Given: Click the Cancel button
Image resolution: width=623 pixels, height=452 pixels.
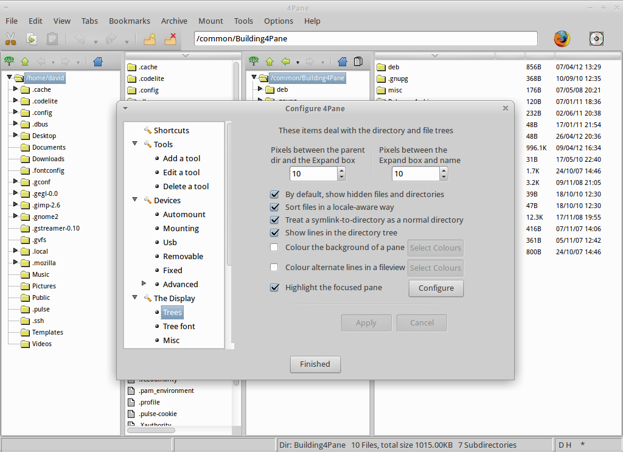Looking at the screenshot, I should coord(422,323).
